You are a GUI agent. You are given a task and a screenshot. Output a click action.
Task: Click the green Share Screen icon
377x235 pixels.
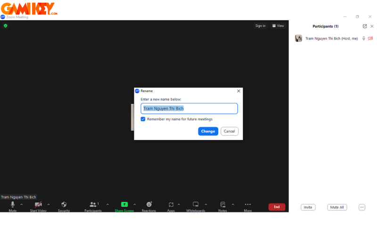click(x=124, y=204)
